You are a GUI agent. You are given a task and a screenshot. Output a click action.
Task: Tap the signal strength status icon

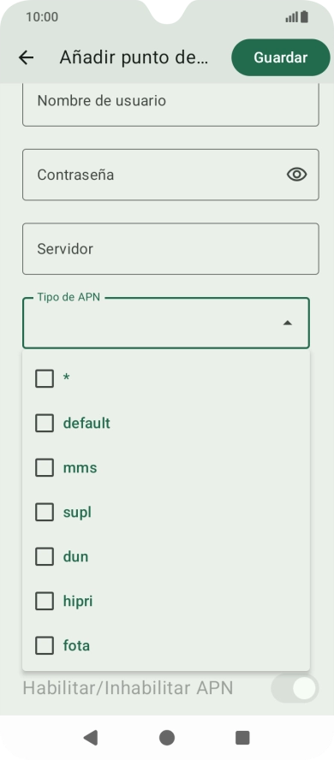[291, 17]
